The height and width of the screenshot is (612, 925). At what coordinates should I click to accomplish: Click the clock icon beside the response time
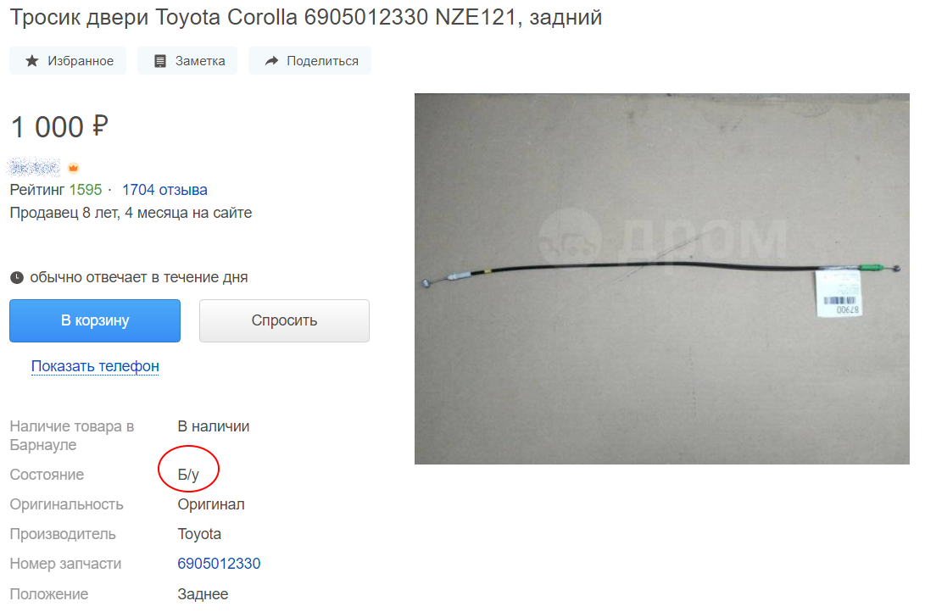(17, 277)
